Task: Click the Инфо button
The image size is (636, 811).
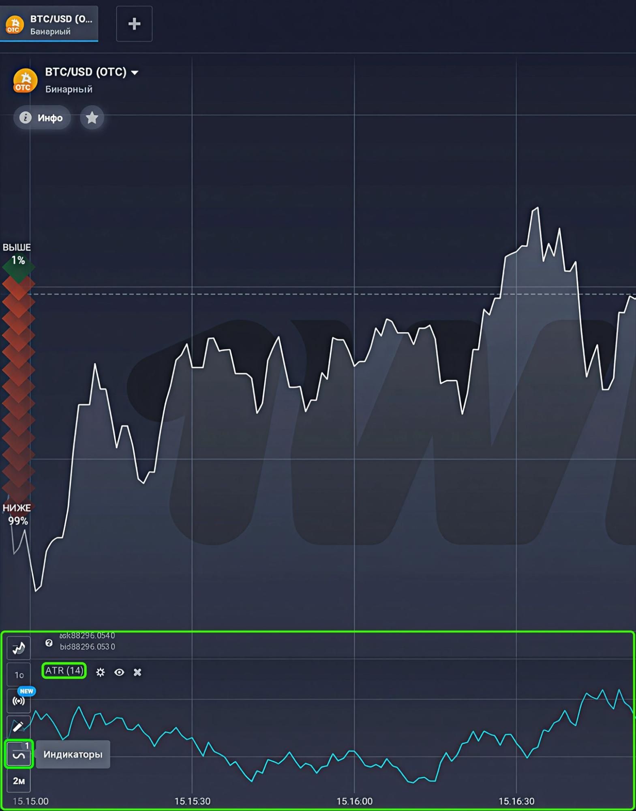Action: [42, 118]
